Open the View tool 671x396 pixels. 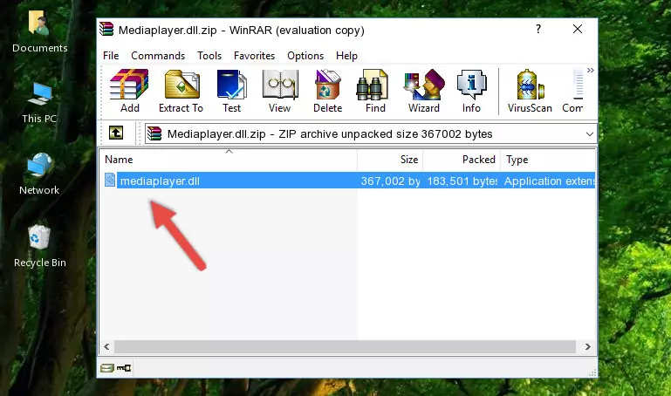pyautogui.click(x=280, y=91)
